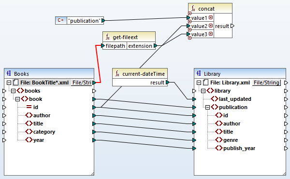
Task: Click the input connector of Library last_updated
Action: [194, 99]
